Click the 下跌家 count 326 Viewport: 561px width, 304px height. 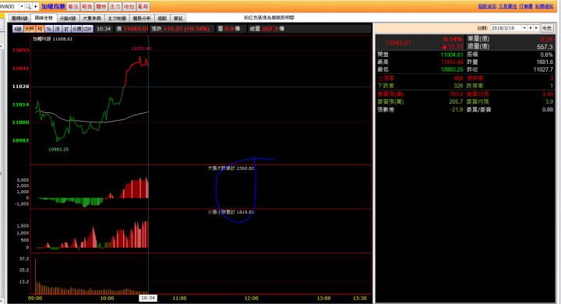458,86
